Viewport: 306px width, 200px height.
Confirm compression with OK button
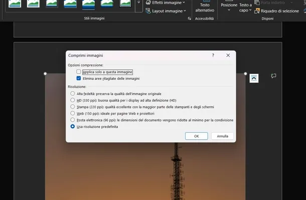(x=197, y=136)
